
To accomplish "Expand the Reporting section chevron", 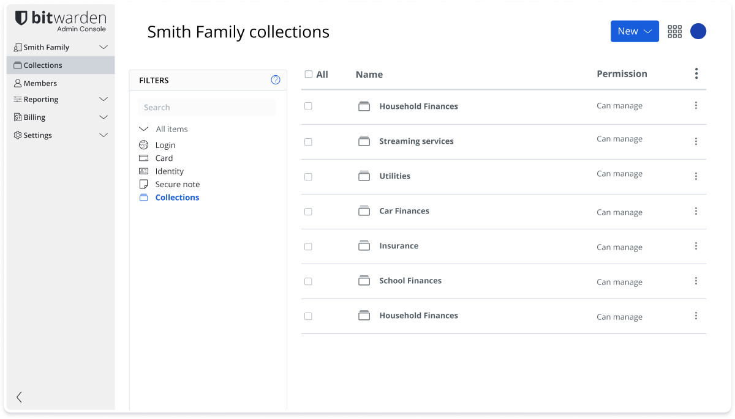I will pyautogui.click(x=104, y=99).
